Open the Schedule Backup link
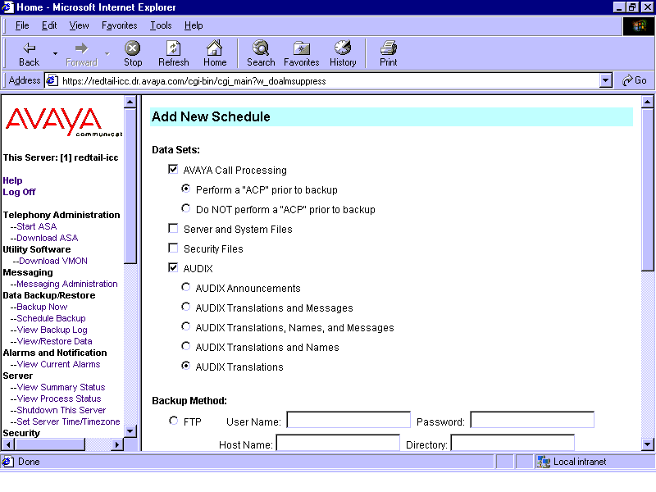This screenshot has height=492, width=656. coord(51,318)
